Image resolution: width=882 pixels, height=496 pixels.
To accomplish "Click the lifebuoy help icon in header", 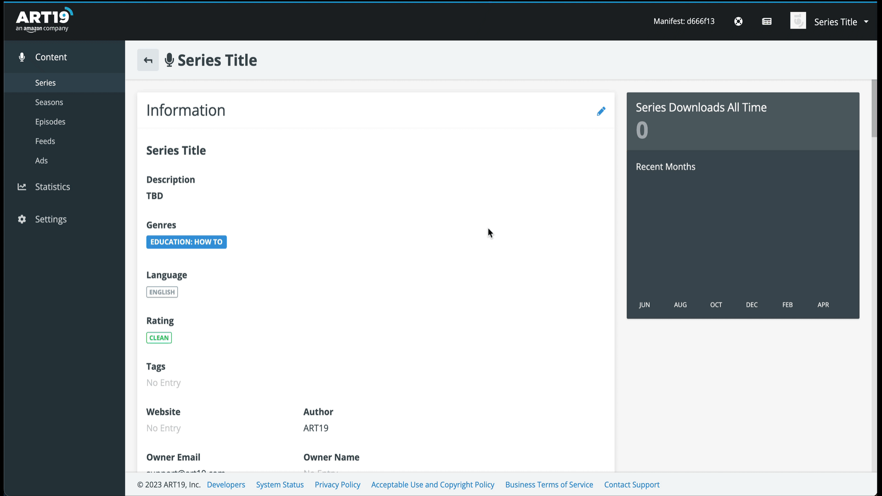I will point(738,22).
